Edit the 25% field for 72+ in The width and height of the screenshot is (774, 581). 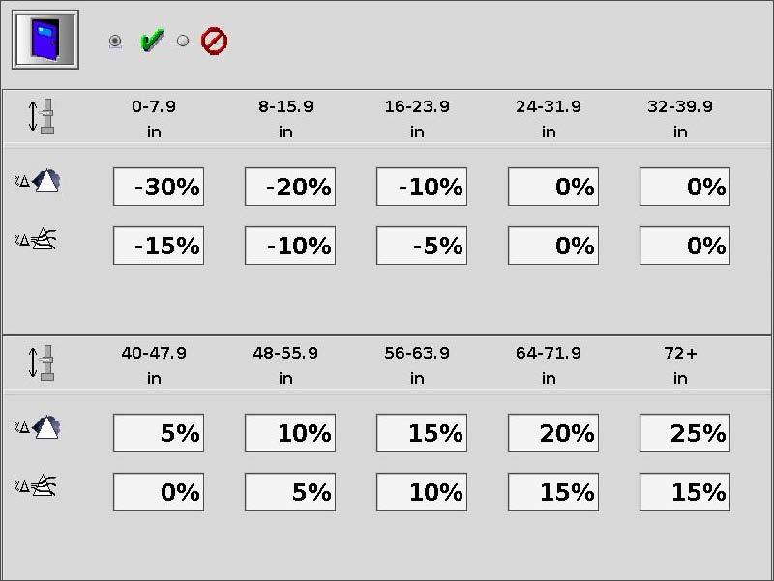685,433
